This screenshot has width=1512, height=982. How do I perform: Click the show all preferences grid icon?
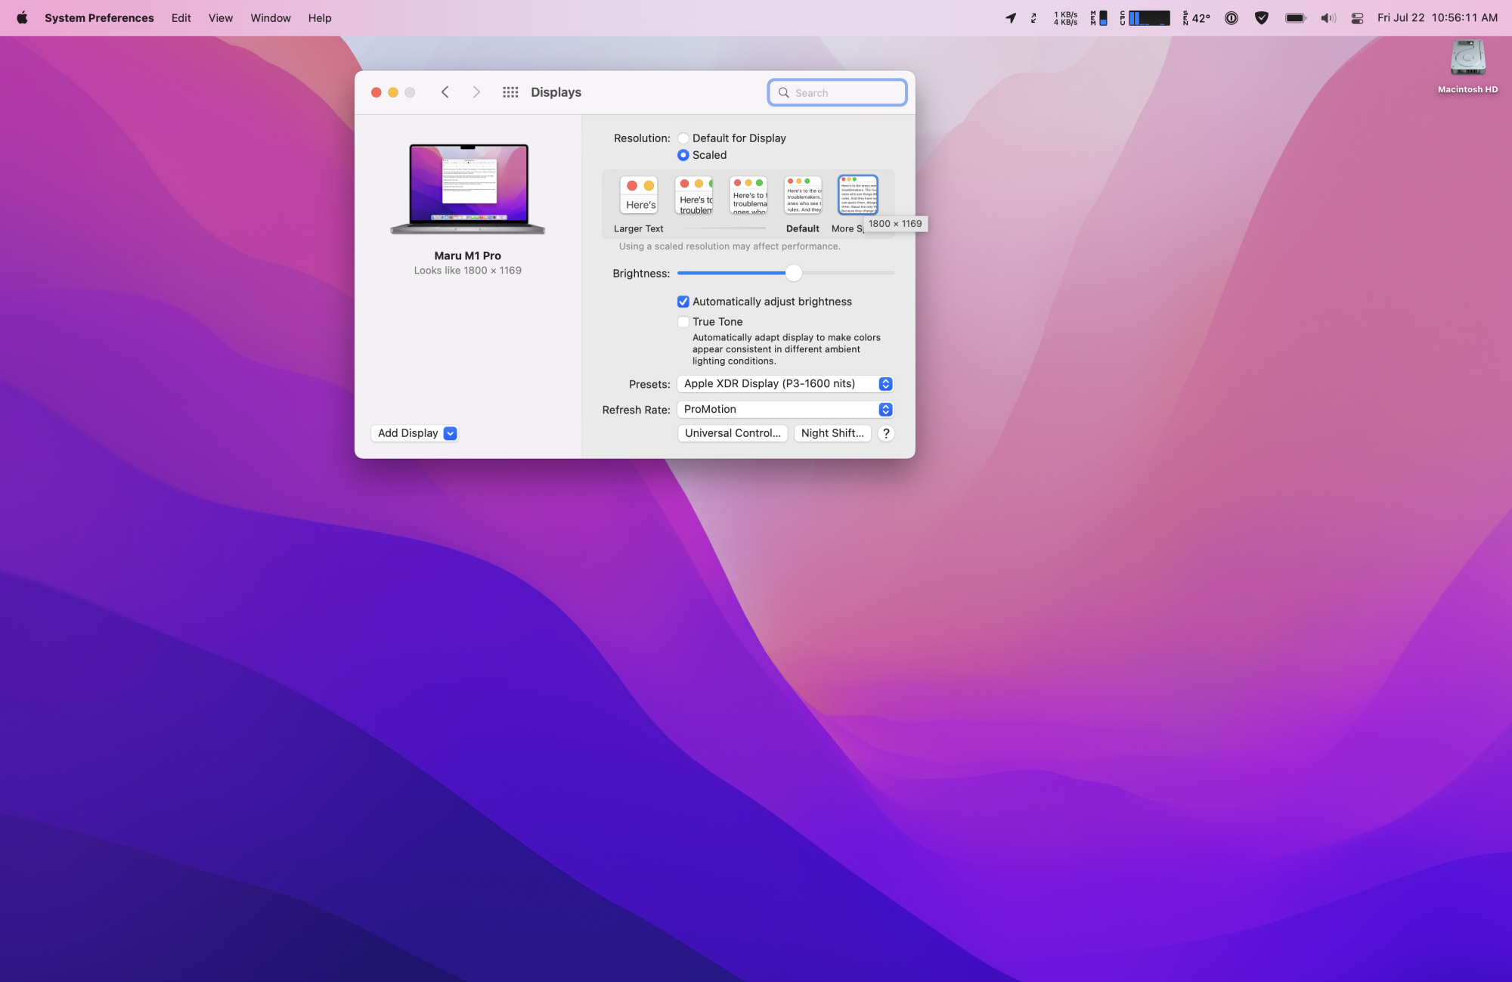510,92
